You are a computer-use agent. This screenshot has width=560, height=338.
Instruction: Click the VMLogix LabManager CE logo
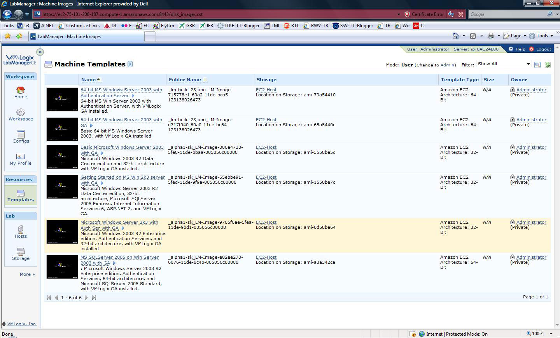(x=20, y=60)
